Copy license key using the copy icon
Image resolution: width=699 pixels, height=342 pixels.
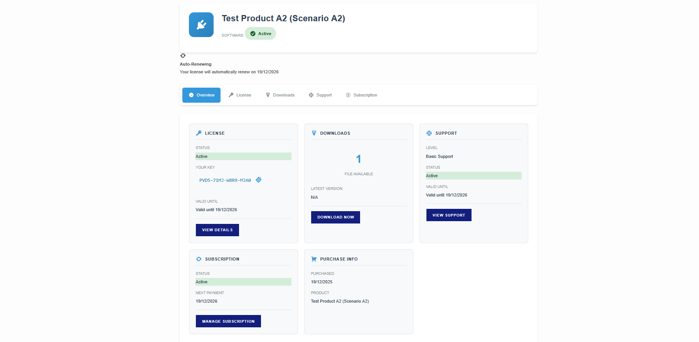pyautogui.click(x=259, y=180)
